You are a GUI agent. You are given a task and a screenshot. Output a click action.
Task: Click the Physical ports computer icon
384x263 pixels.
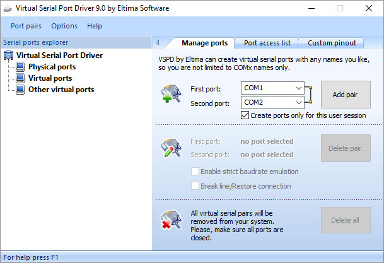click(20, 67)
